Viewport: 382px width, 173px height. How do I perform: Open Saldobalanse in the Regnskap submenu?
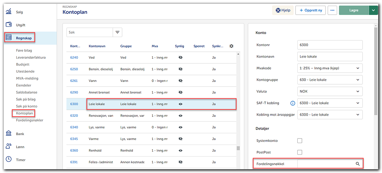click(x=26, y=92)
